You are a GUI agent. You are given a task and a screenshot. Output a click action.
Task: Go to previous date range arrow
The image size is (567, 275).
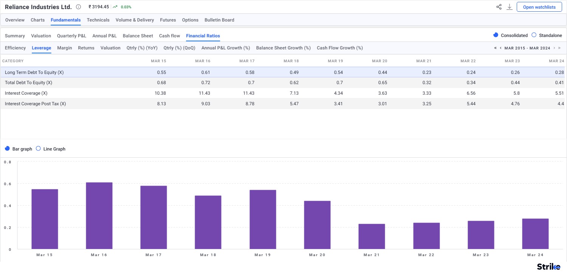pos(501,48)
